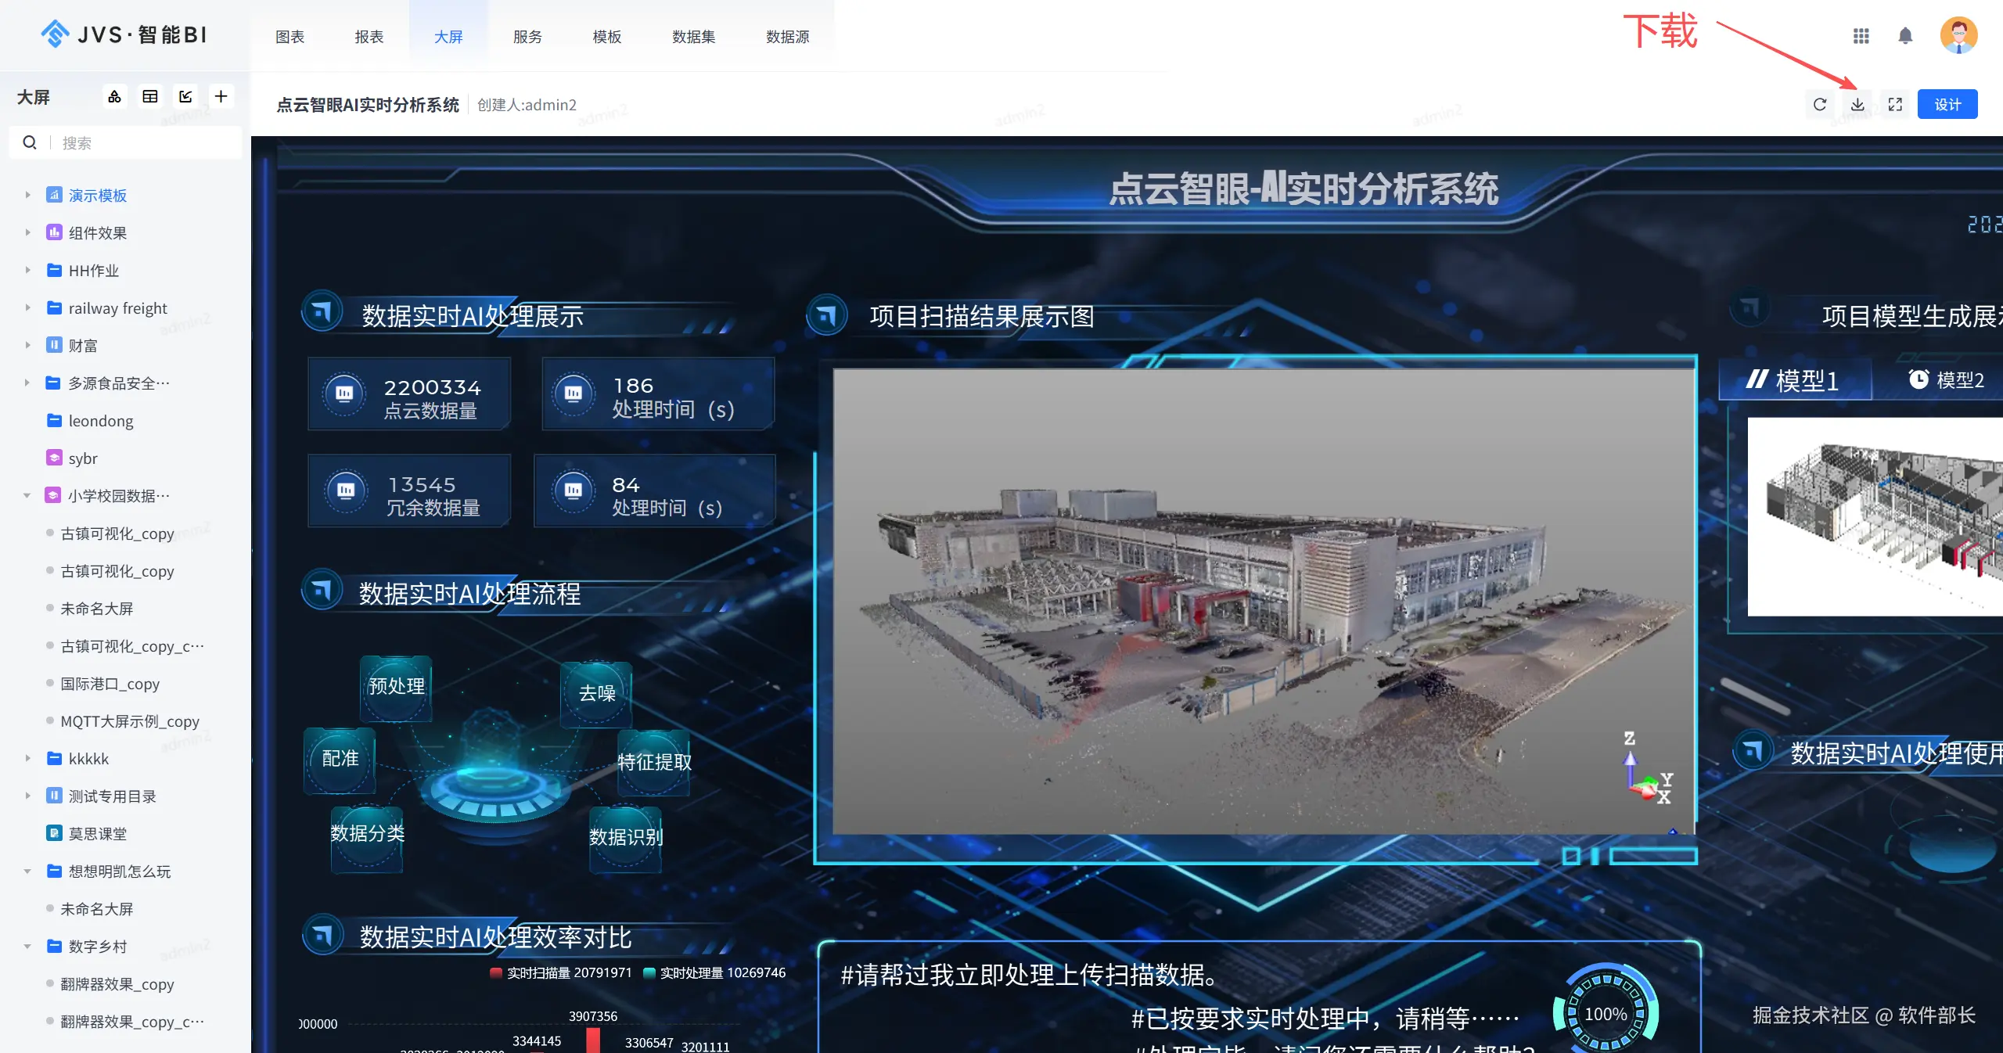Open the notifications bell
This screenshot has height=1053, width=2003.
click(1905, 36)
